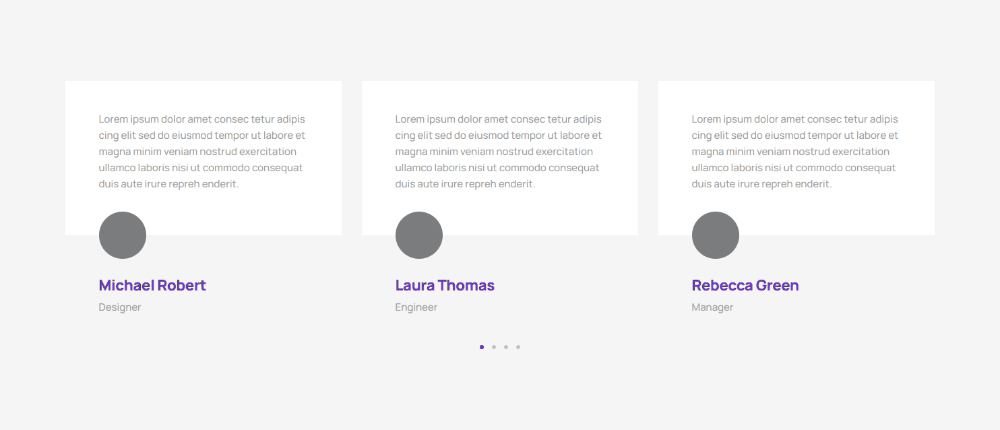The width and height of the screenshot is (1000, 430).
Task: Click the quote paragraph above Rebecca Green
Action: (795, 152)
